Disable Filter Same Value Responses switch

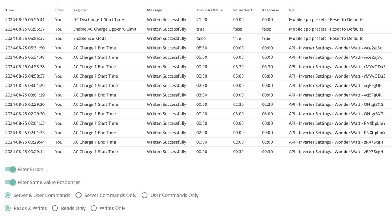[x=11, y=182]
